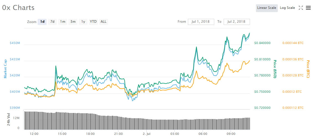314x139 pixels.
Task: Select 7d zoom range
Action: [52, 22]
